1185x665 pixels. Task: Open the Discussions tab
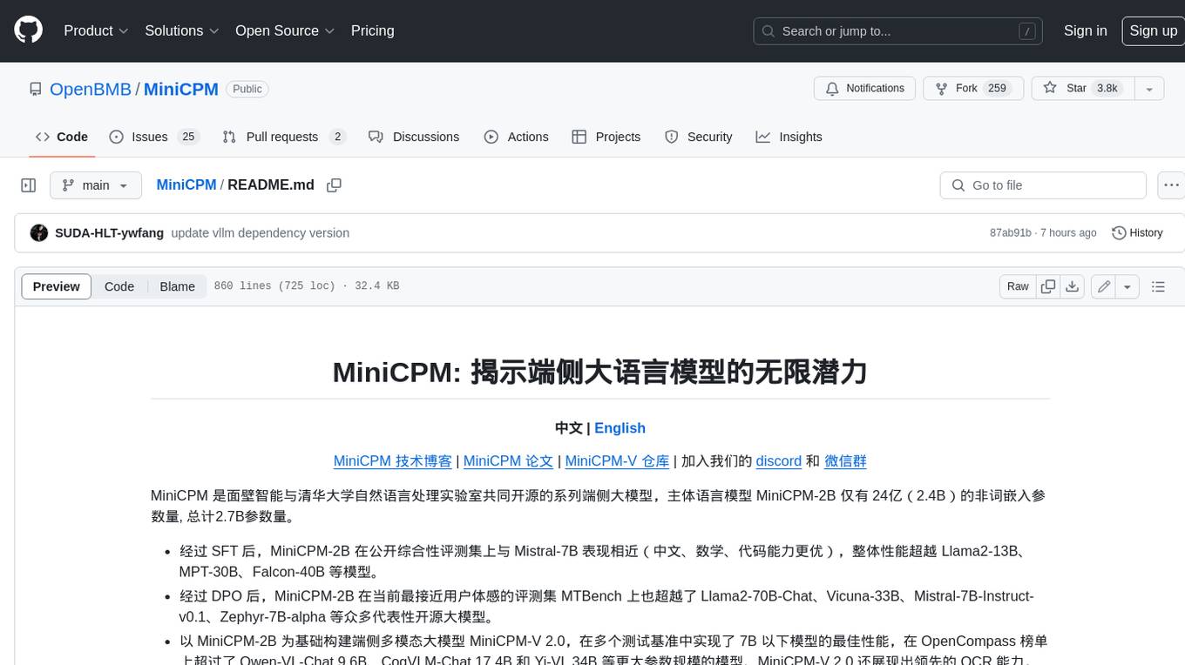tap(414, 137)
